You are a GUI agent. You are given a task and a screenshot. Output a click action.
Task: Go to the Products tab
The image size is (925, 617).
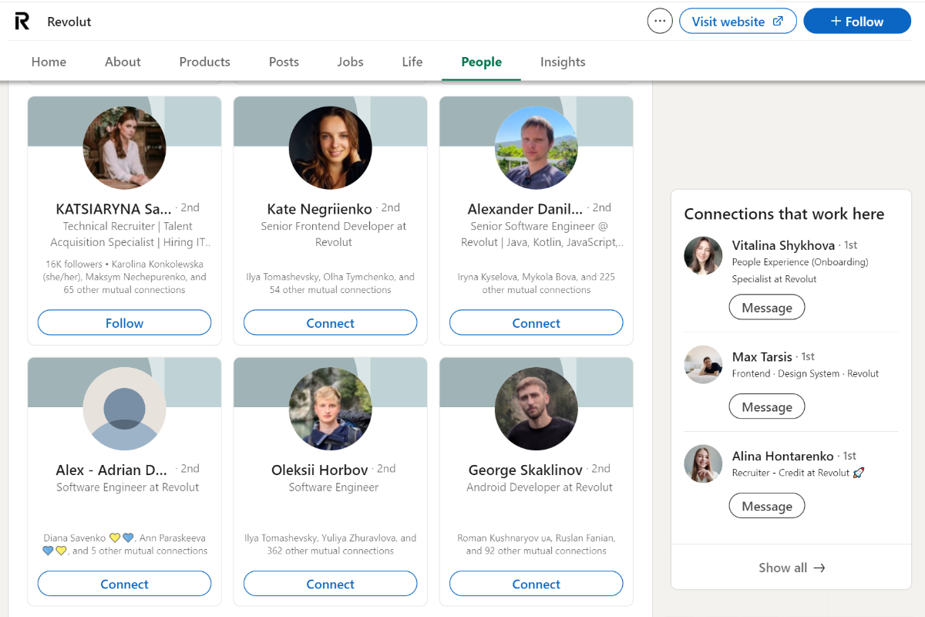pyautogui.click(x=204, y=62)
